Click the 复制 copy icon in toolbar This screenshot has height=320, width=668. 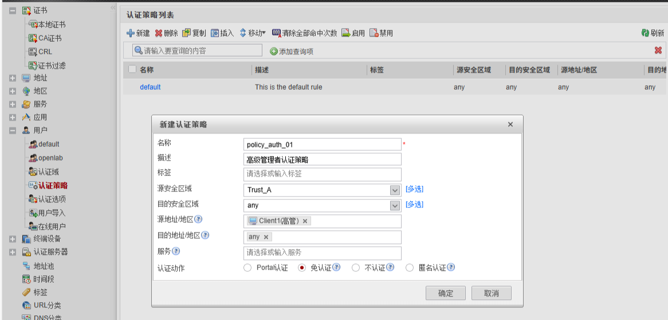tap(187, 33)
